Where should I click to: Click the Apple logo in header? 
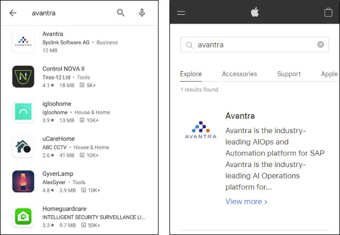(255, 12)
